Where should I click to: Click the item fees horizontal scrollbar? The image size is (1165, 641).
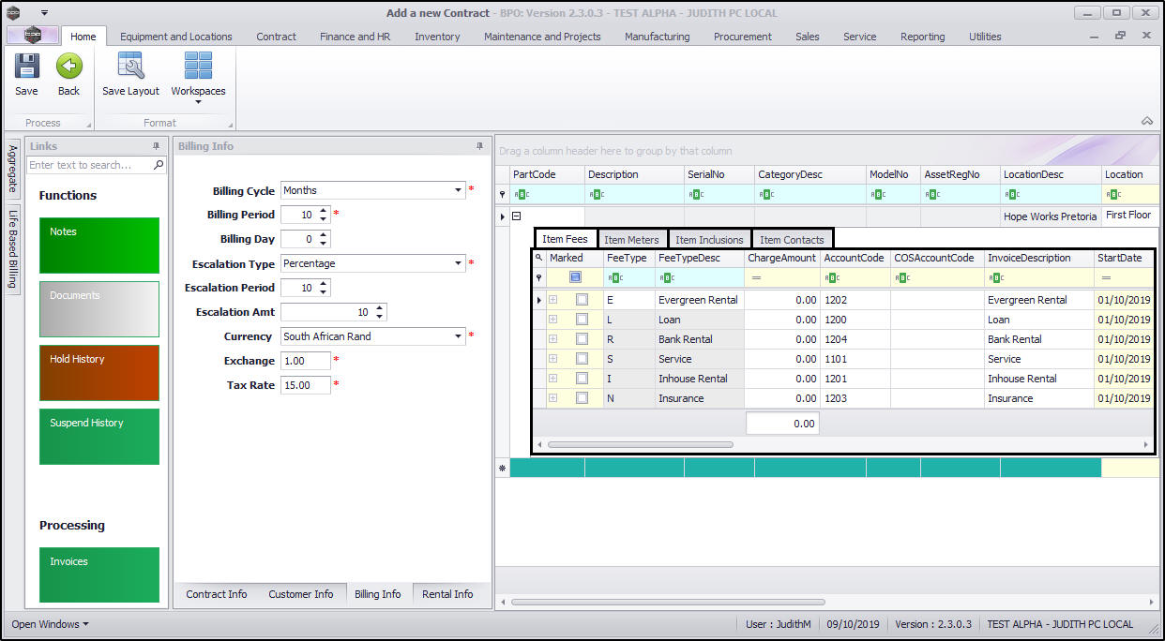pos(641,444)
